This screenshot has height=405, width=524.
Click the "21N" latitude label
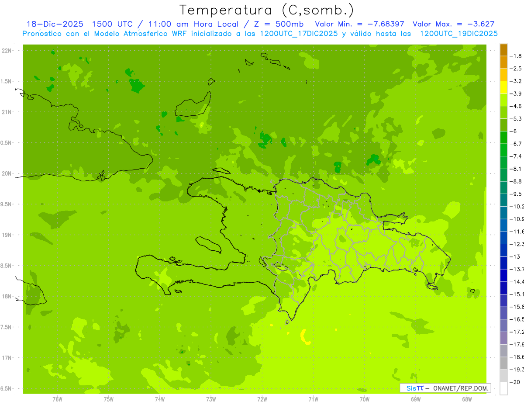point(7,112)
